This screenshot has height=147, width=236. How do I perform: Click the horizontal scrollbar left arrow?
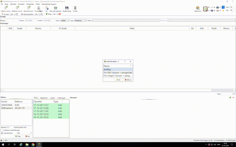(x=2, y=90)
